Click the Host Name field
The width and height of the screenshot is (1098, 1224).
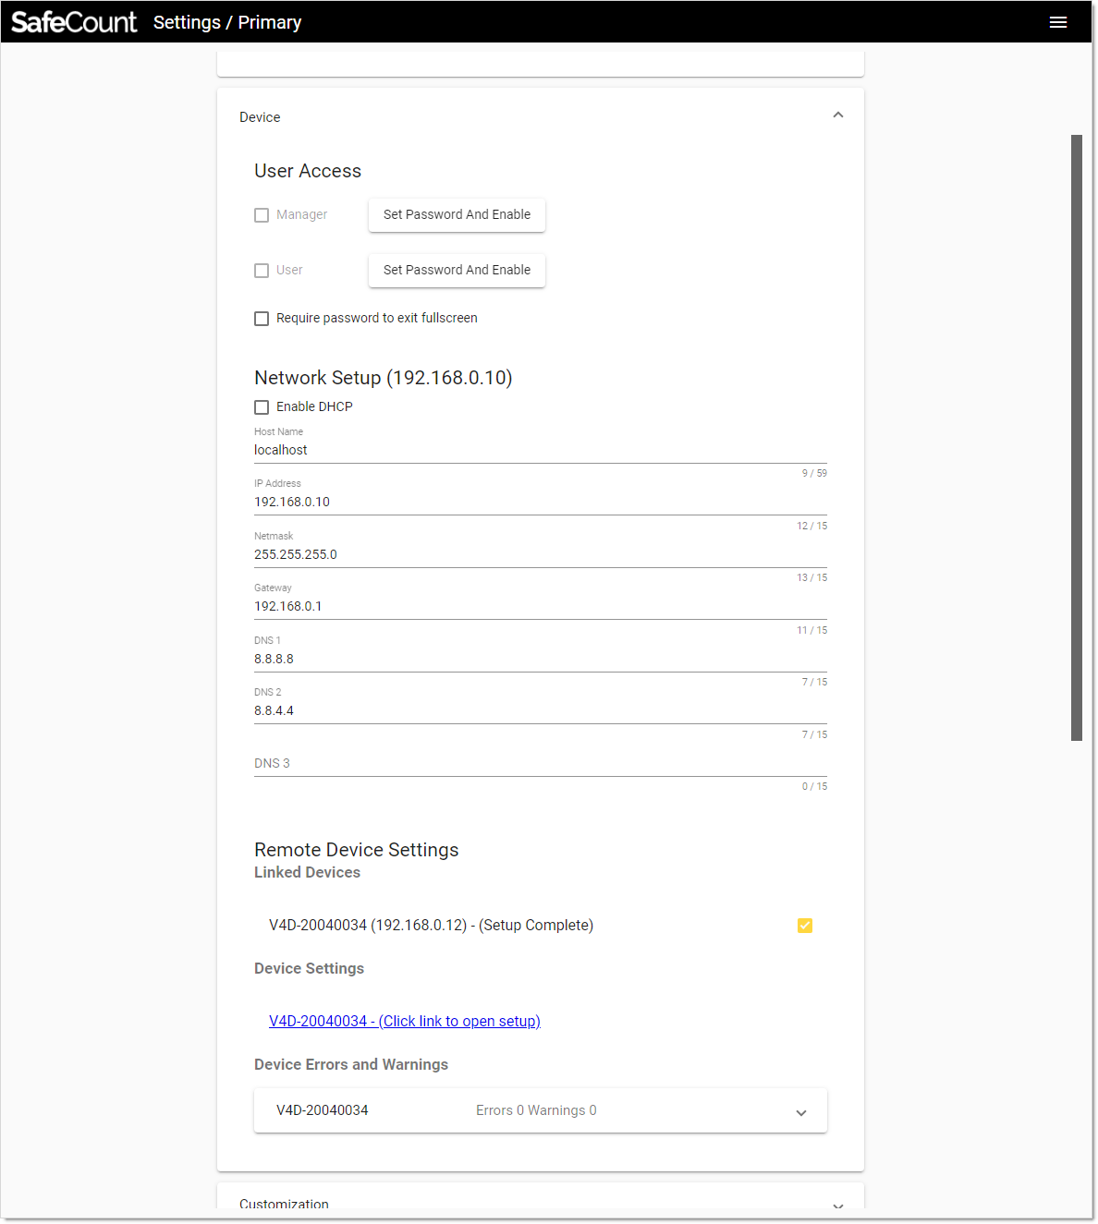click(x=541, y=450)
